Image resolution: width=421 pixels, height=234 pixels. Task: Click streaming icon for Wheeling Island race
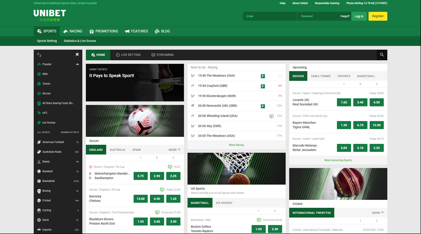click(271, 116)
